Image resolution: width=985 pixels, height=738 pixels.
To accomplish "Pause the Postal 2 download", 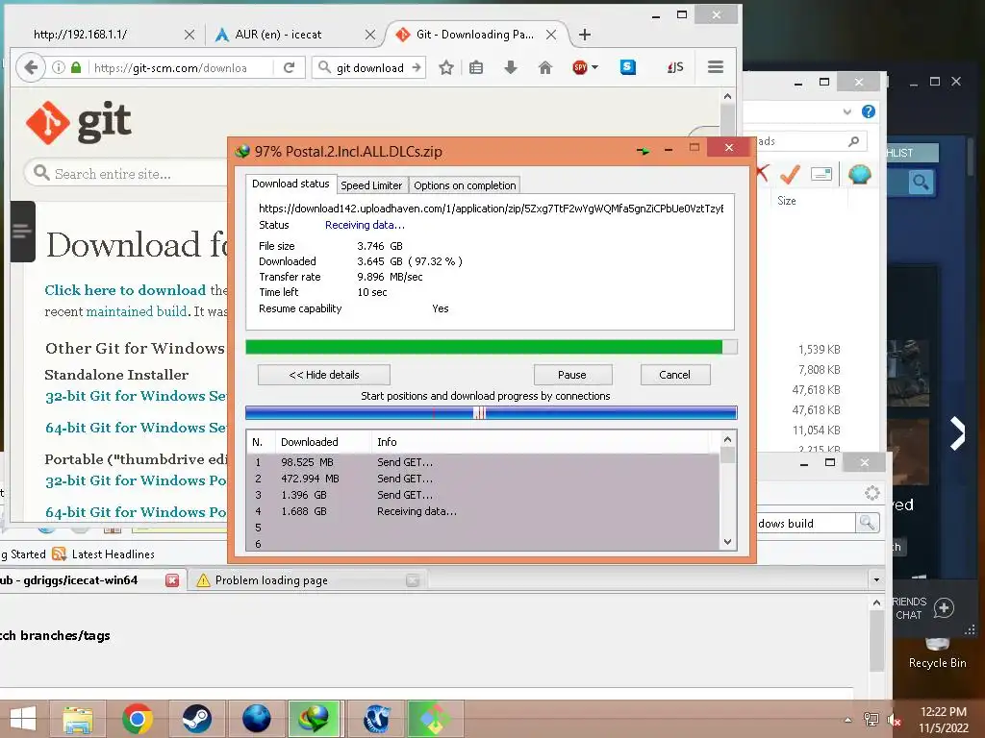I will pyautogui.click(x=572, y=375).
